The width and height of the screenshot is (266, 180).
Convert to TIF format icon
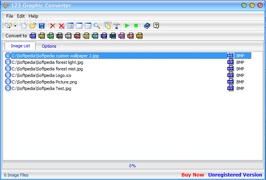point(103,36)
